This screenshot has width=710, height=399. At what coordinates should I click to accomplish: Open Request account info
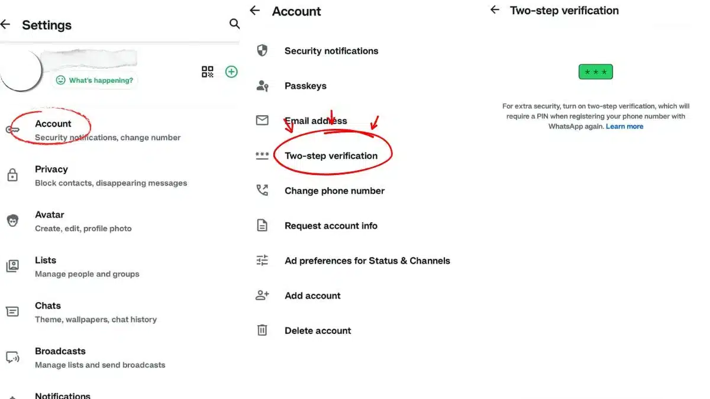[x=331, y=226]
